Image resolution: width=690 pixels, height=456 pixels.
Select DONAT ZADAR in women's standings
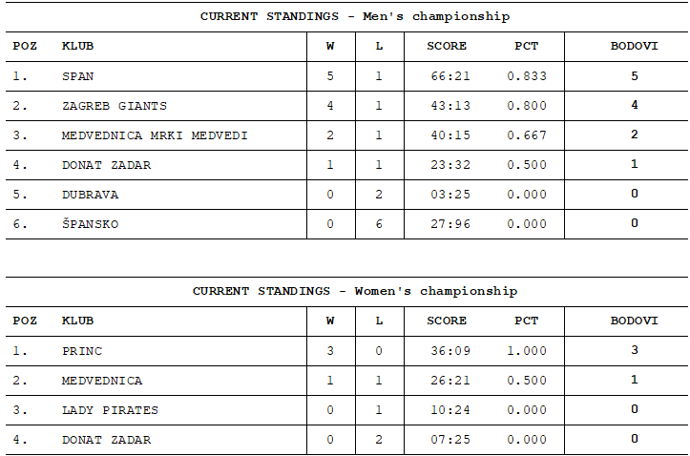(107, 439)
